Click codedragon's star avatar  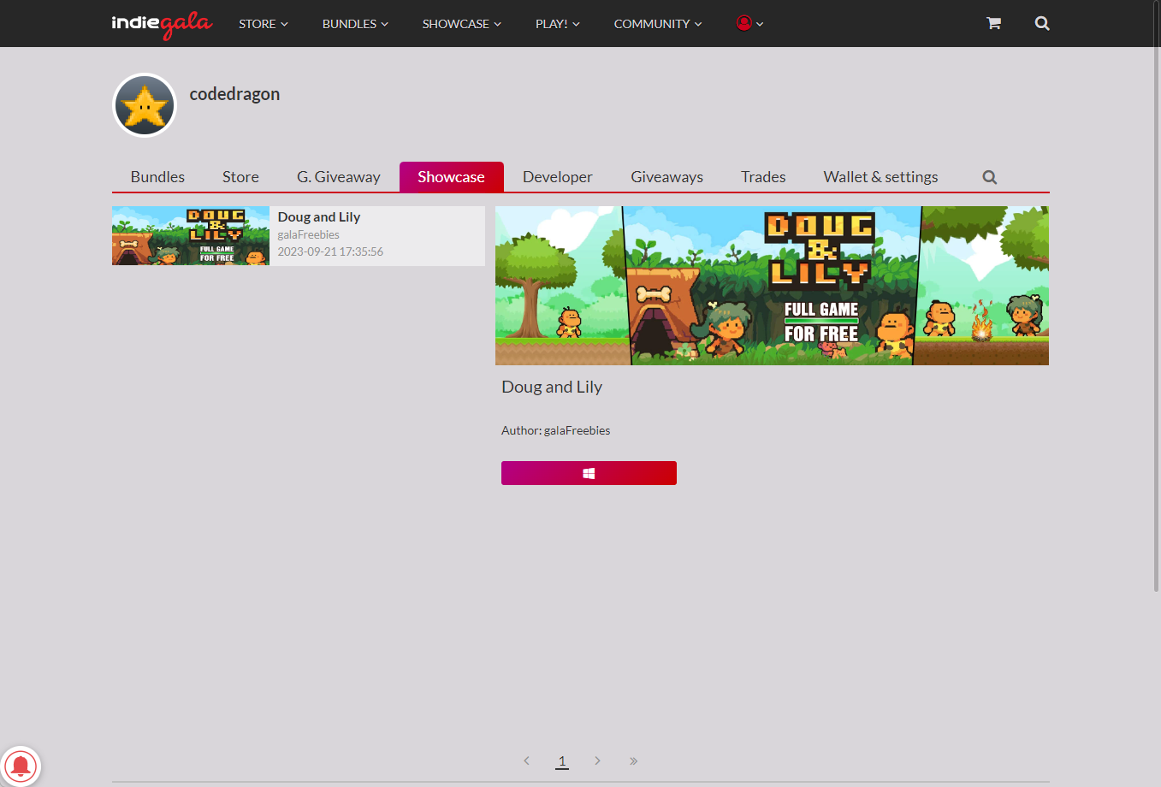point(145,105)
